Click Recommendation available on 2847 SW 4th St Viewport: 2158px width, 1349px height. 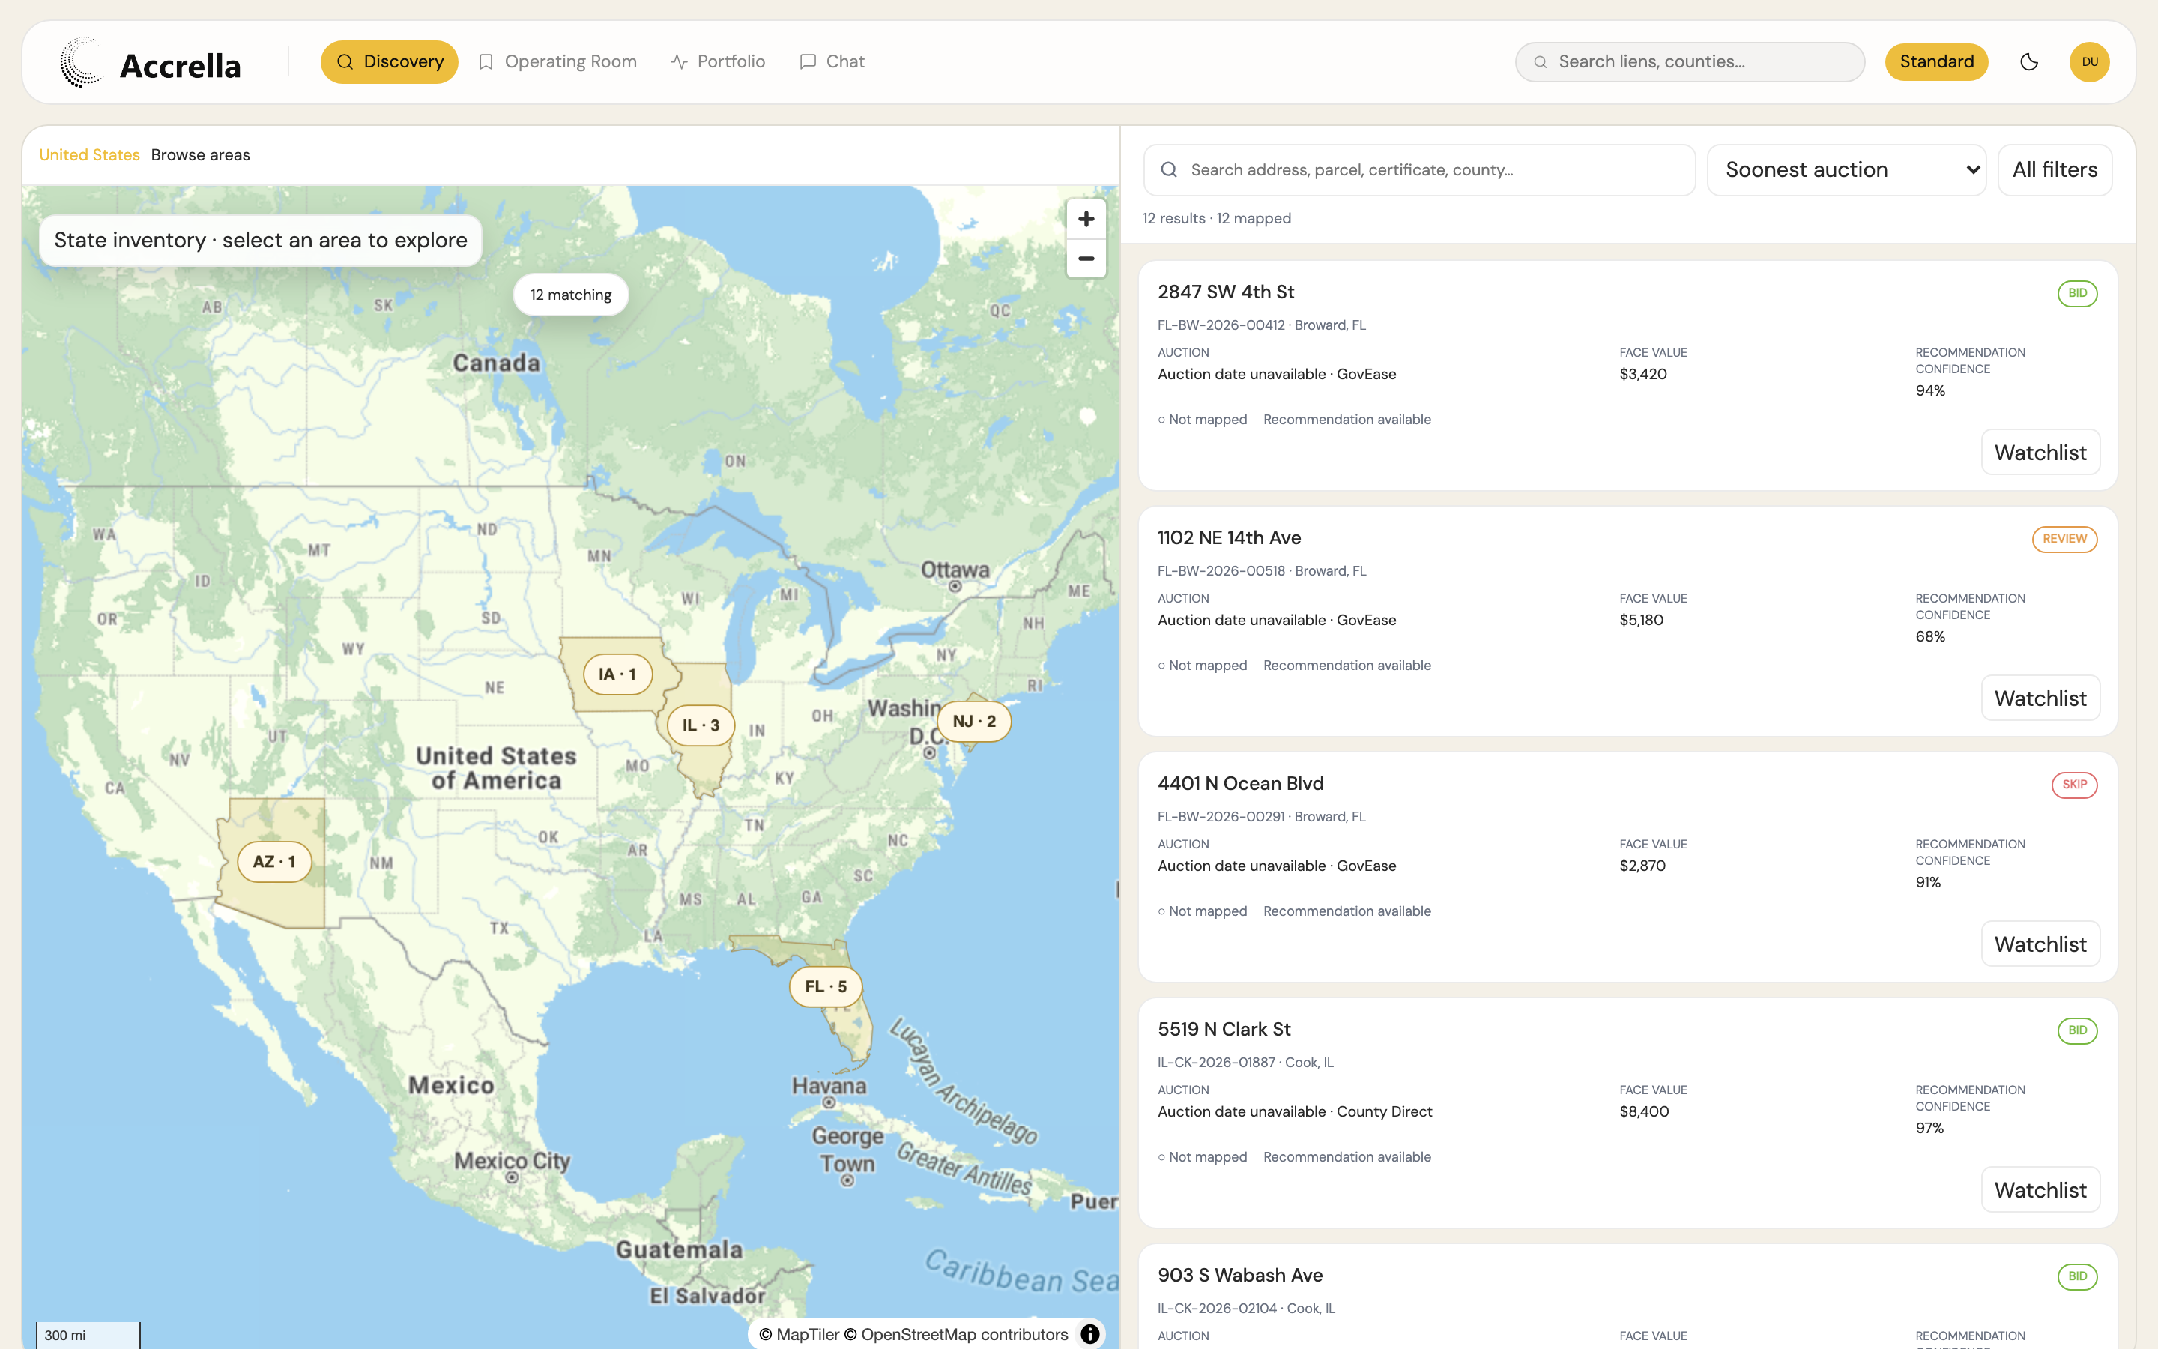[1347, 420]
